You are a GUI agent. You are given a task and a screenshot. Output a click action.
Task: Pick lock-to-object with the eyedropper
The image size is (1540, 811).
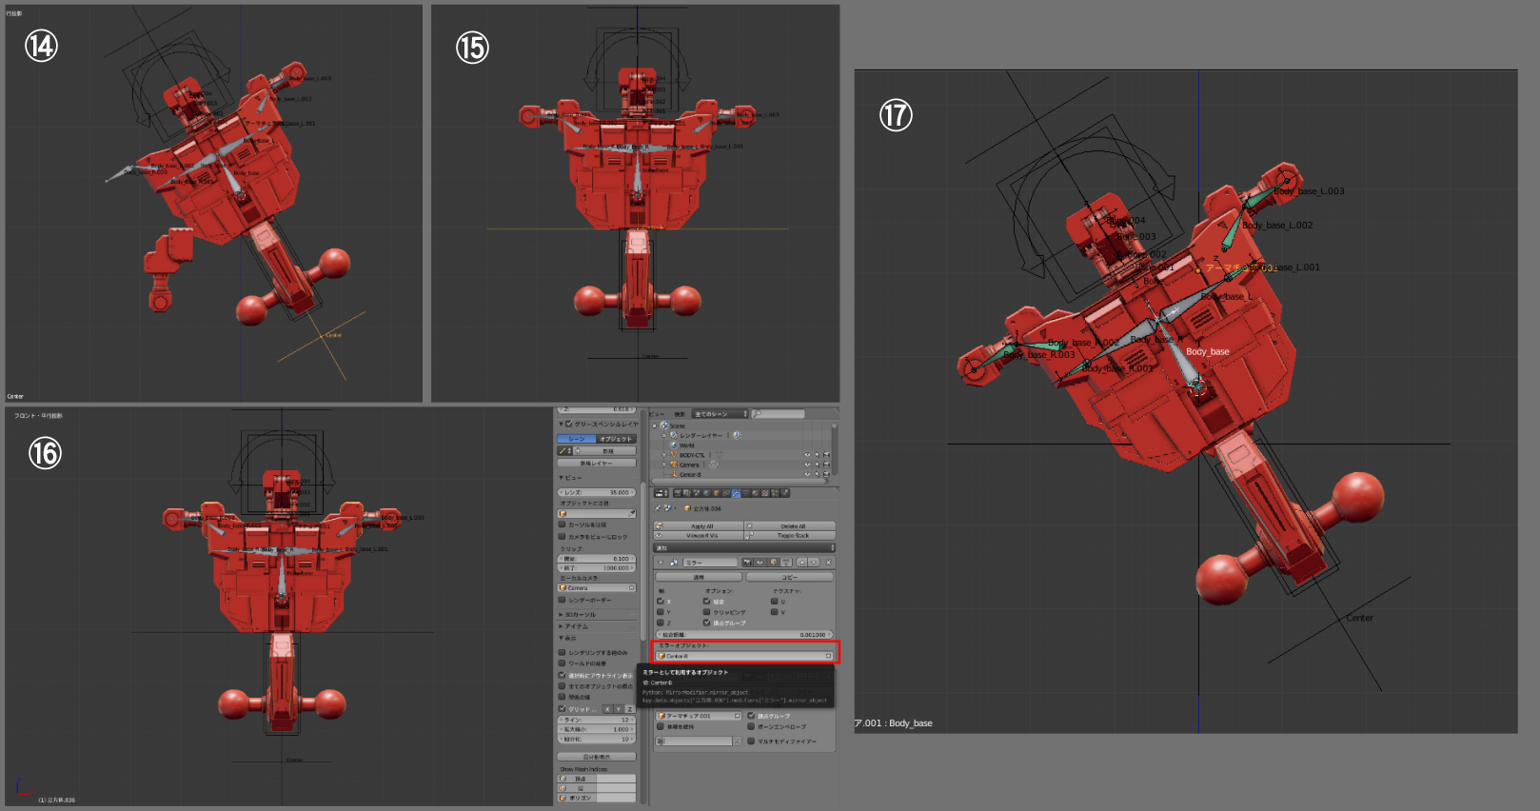[631, 514]
